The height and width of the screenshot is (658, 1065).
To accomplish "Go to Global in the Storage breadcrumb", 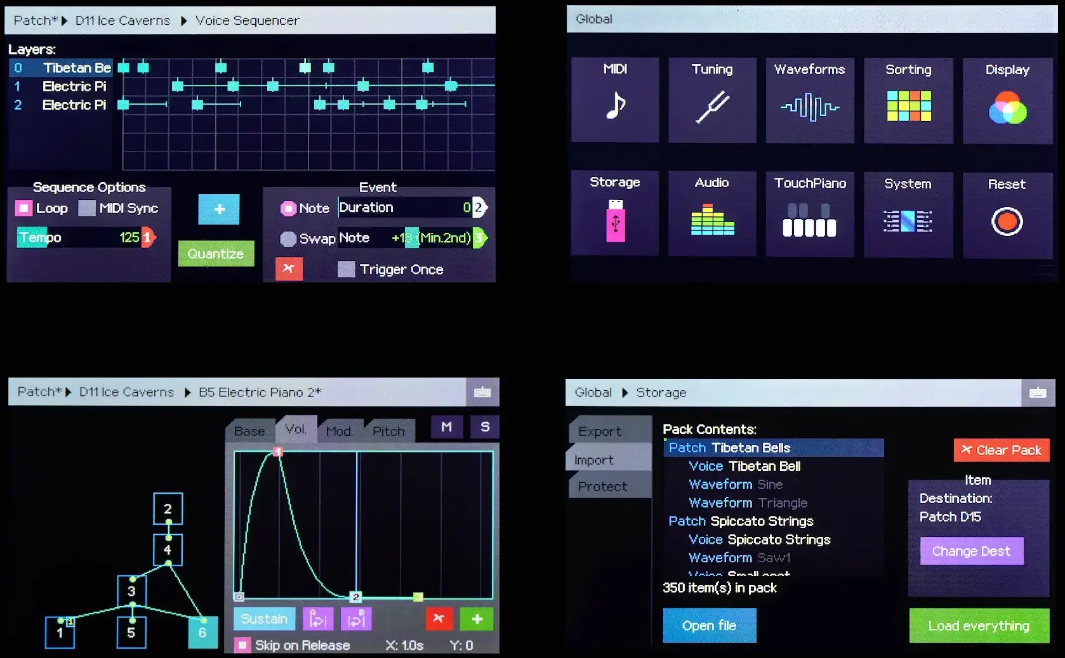I will [593, 392].
